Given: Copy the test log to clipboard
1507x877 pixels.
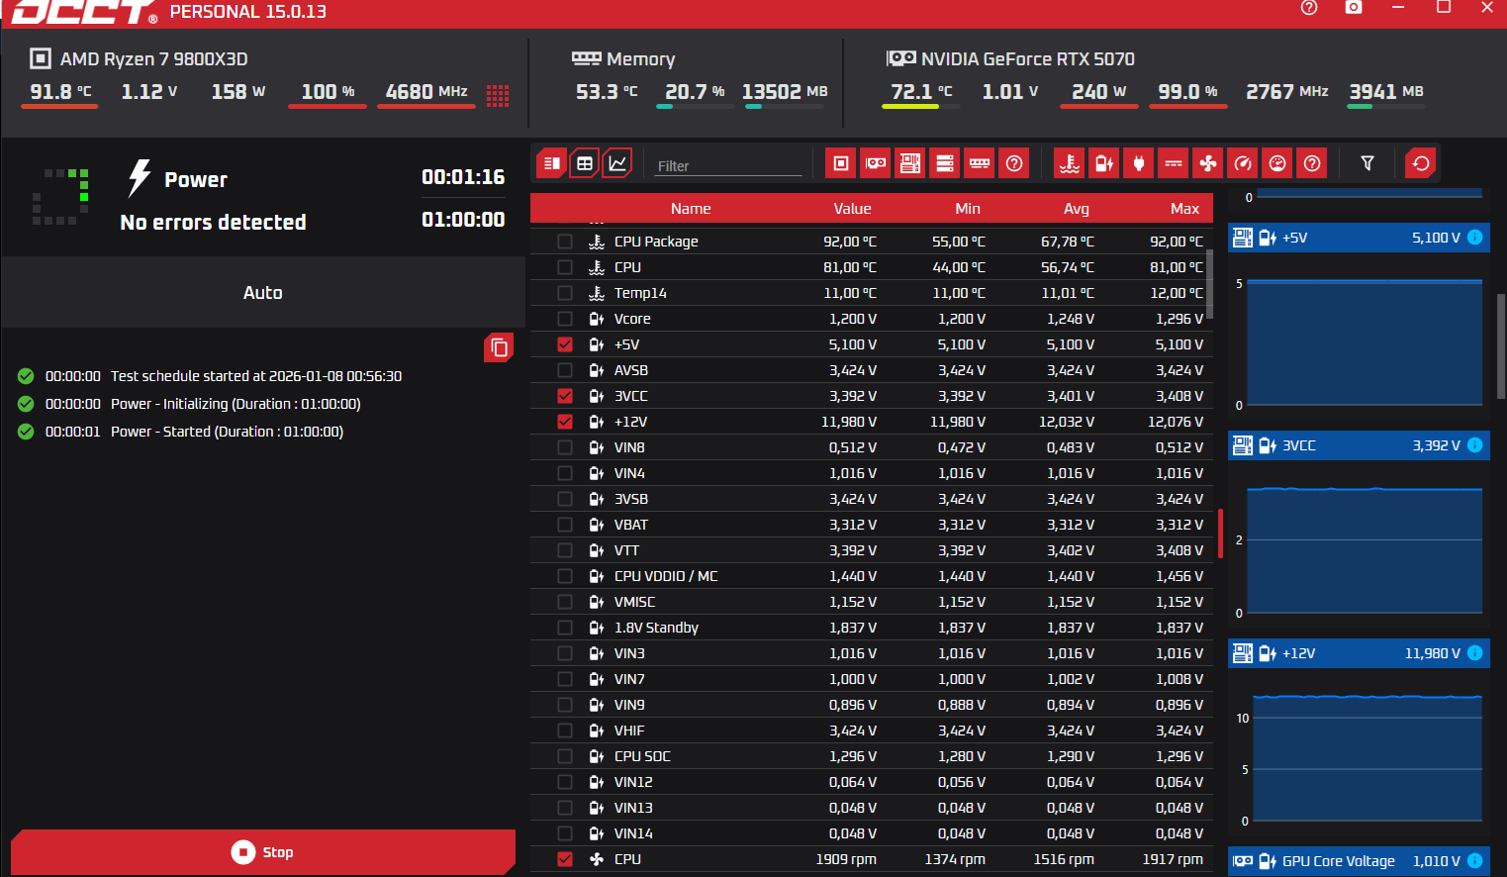Looking at the screenshot, I should pyautogui.click(x=499, y=347).
